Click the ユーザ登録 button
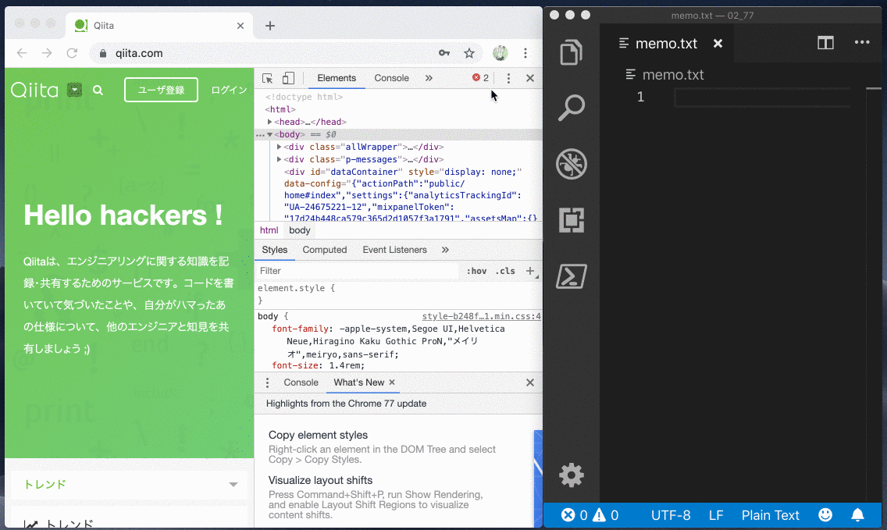This screenshot has height=530, width=887. point(161,90)
